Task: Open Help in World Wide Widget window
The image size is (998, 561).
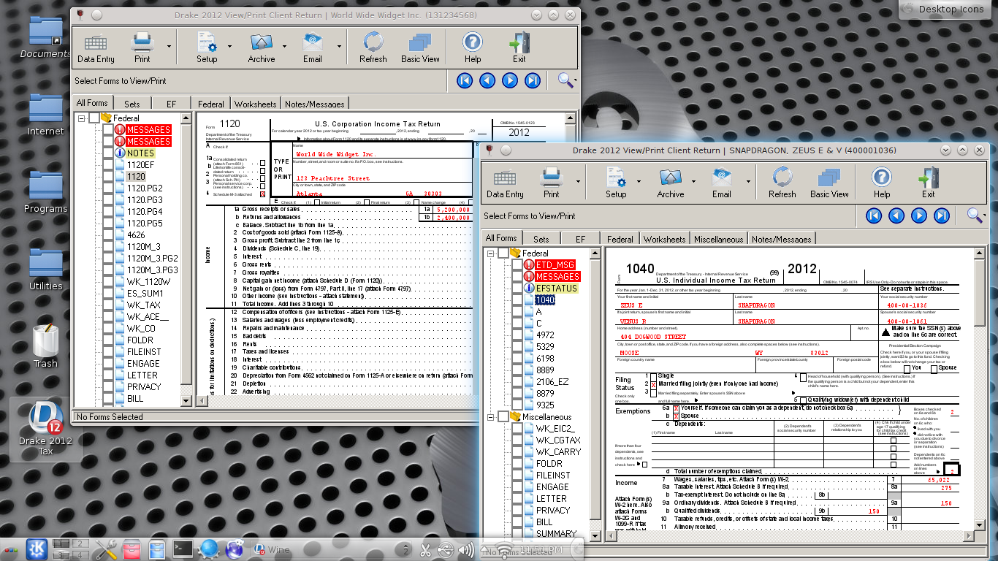Action: pyautogui.click(x=473, y=47)
